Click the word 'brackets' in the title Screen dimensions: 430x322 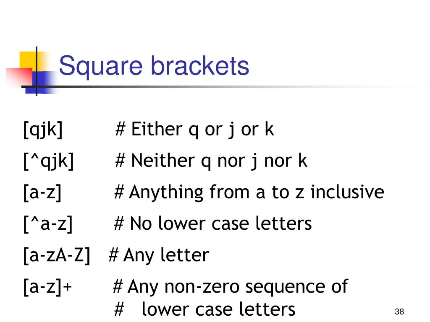(x=200, y=66)
